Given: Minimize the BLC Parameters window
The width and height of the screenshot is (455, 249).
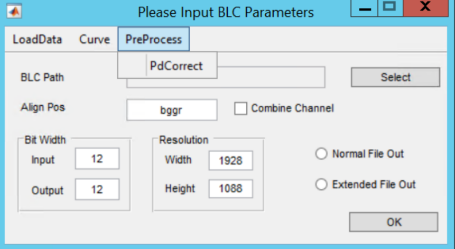Looking at the screenshot, I should click(x=365, y=8).
